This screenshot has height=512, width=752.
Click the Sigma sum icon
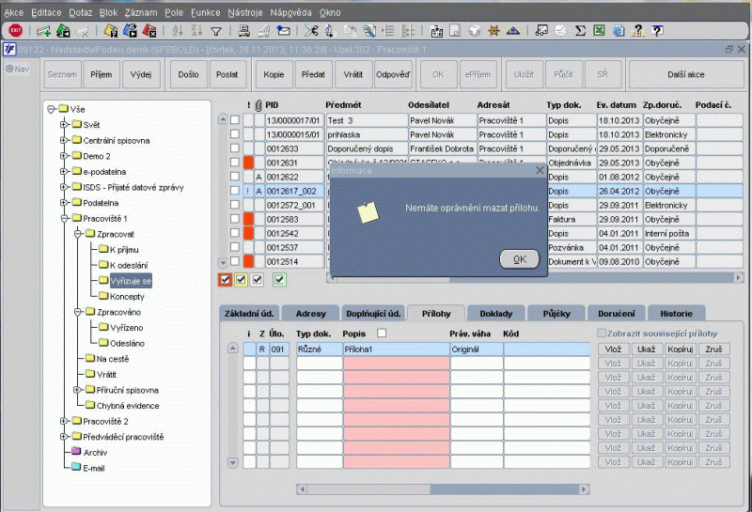(x=580, y=30)
